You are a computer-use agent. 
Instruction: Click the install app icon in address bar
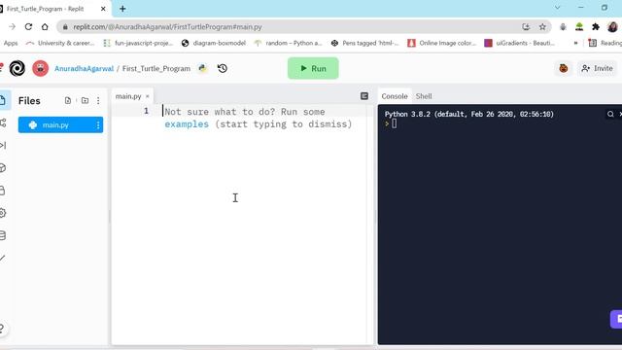pyautogui.click(x=526, y=26)
